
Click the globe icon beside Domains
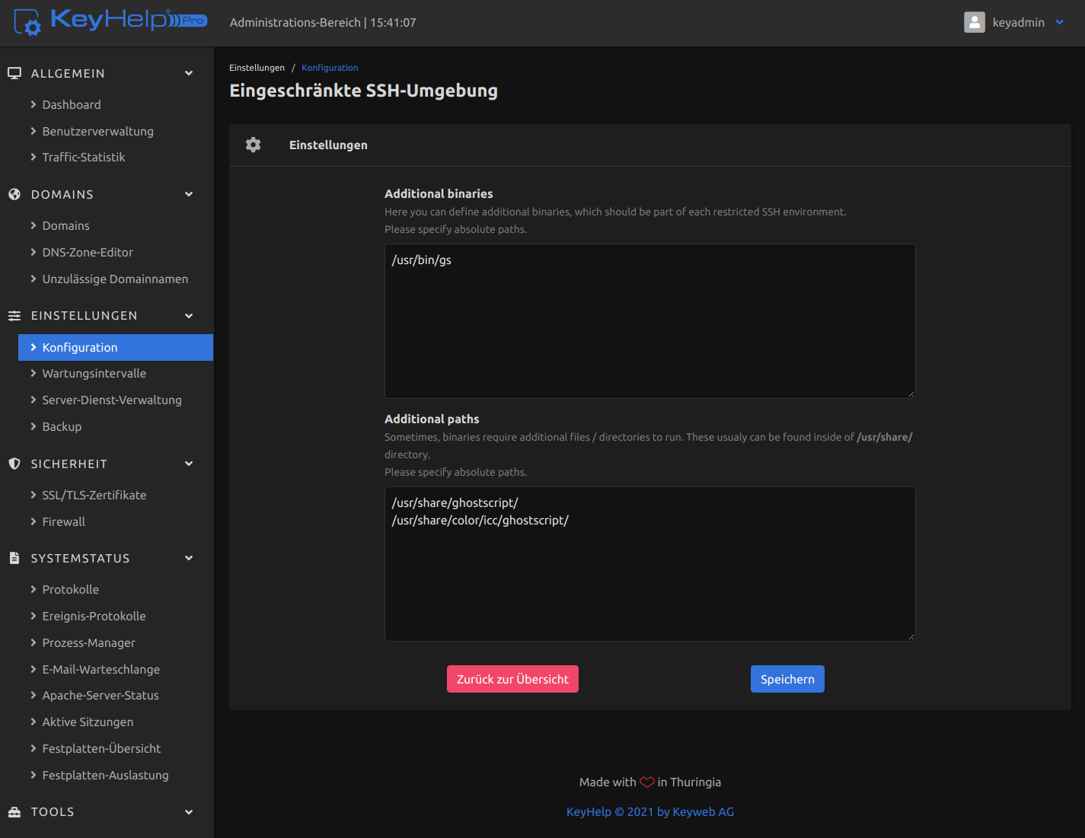click(x=14, y=194)
